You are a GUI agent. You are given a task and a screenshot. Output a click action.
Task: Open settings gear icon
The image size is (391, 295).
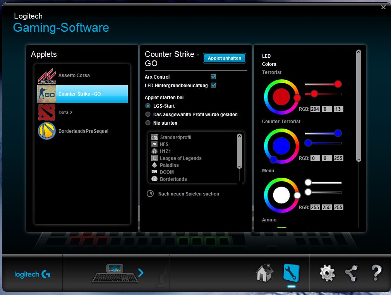[x=328, y=273]
